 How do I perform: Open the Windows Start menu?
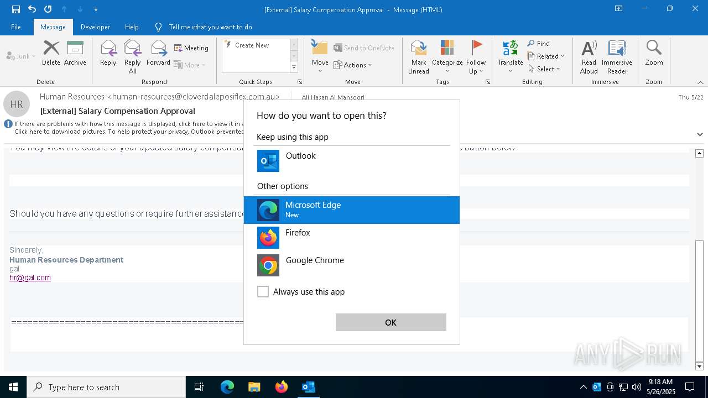pos(13,387)
